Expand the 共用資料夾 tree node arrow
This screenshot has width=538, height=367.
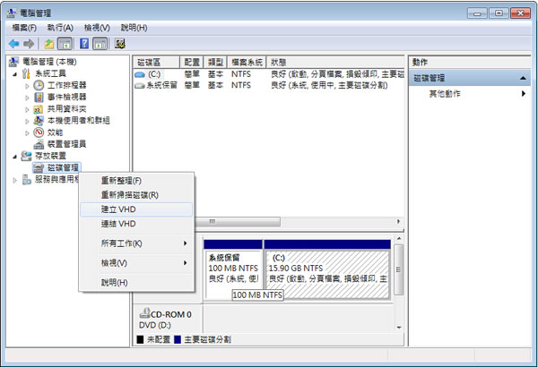pos(27,108)
